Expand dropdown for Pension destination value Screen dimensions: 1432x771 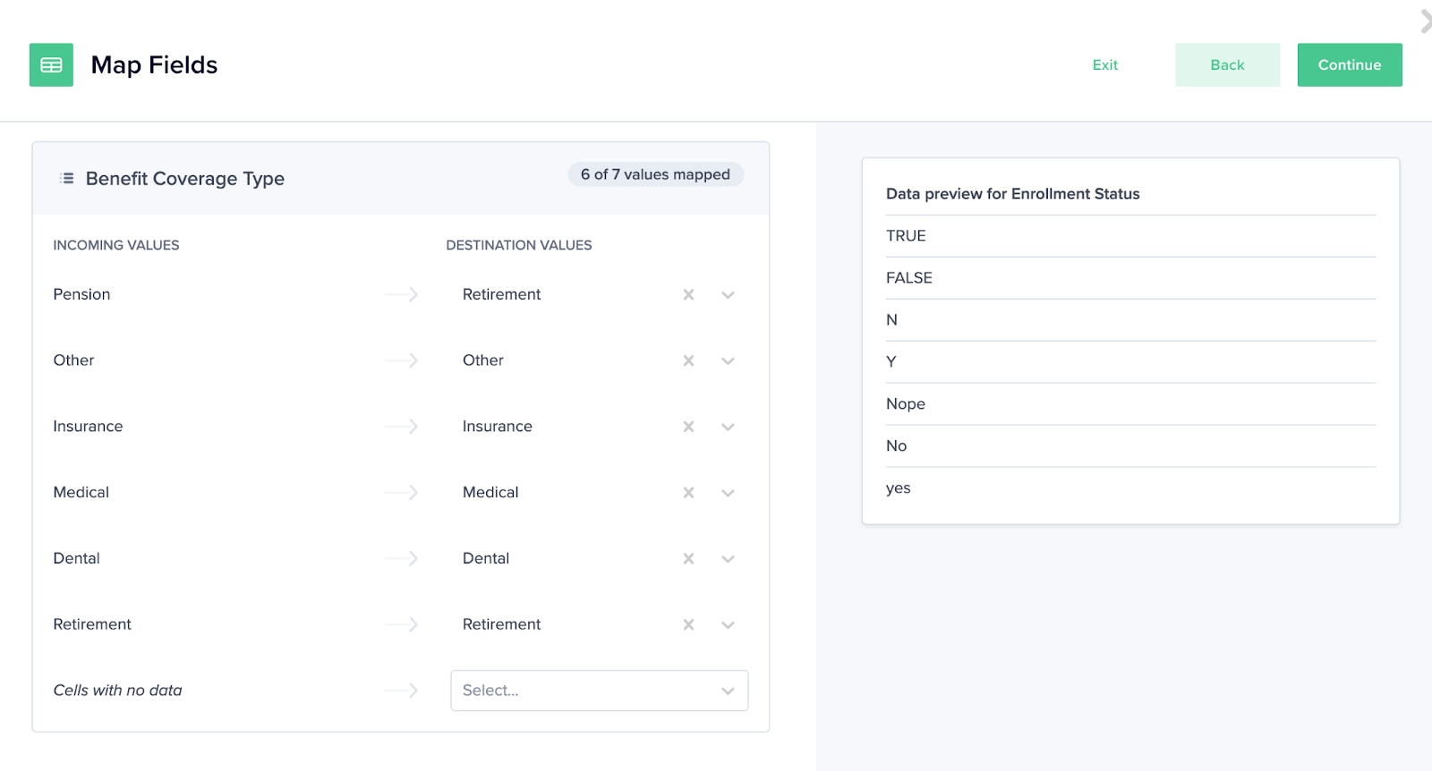pyautogui.click(x=728, y=295)
